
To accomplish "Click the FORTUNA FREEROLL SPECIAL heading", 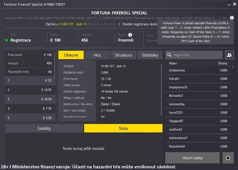I will [119, 13].
